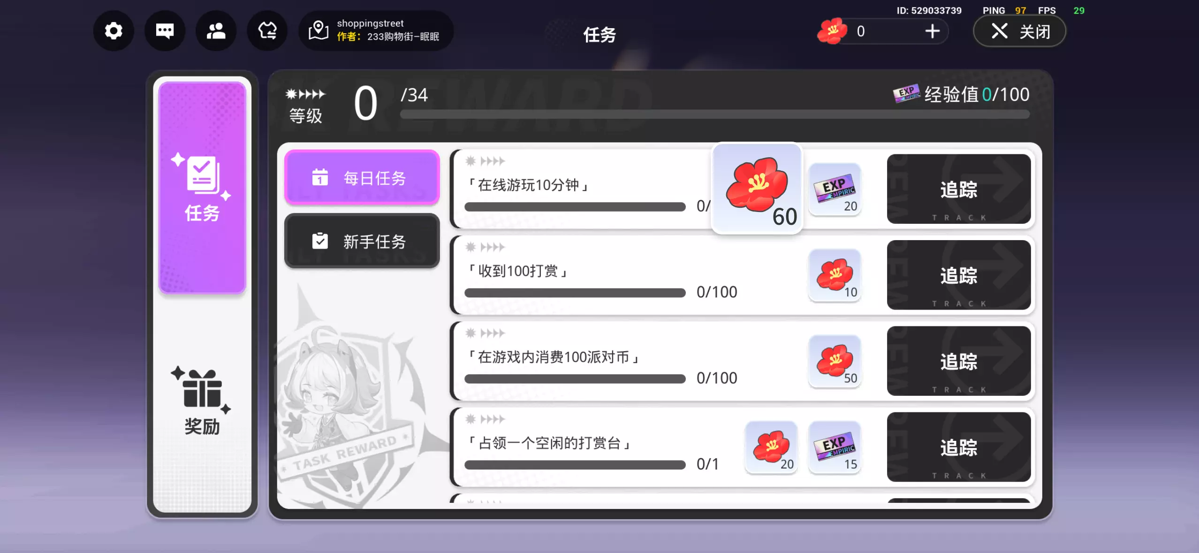The width and height of the screenshot is (1199, 553).
Task: Track the 收到100打赏 task
Action: pos(958,275)
